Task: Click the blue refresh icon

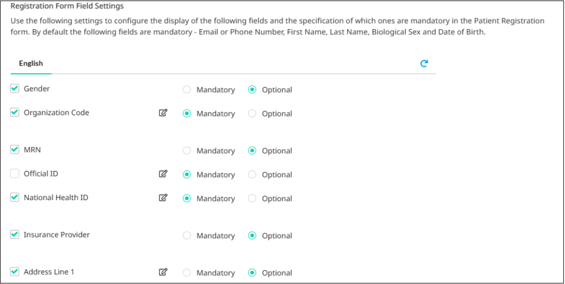Action: [x=424, y=63]
